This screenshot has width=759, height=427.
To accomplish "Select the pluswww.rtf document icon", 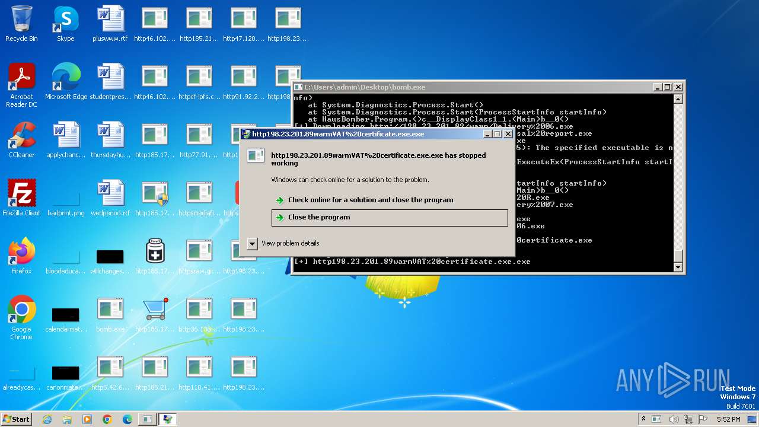I will tap(110, 24).
